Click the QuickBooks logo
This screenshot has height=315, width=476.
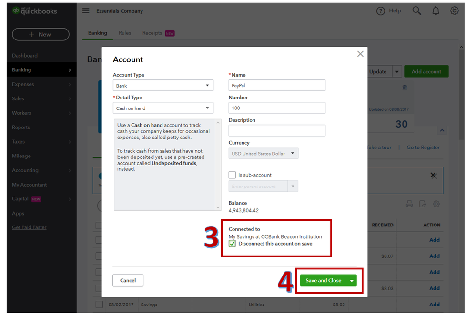point(34,10)
